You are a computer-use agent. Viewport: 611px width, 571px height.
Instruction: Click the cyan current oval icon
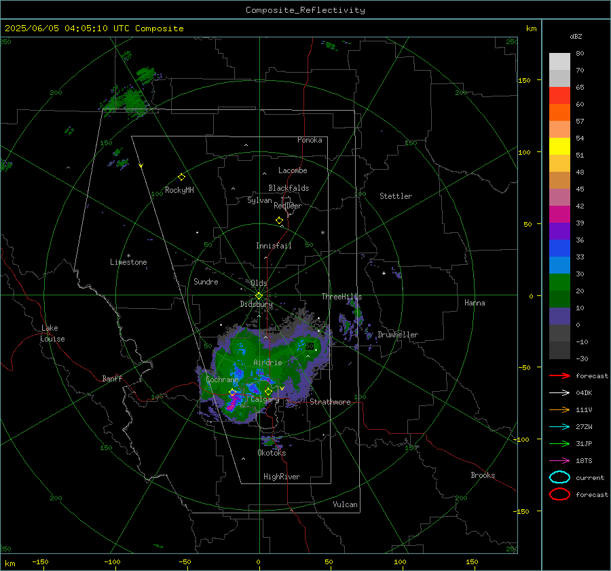pos(559,477)
